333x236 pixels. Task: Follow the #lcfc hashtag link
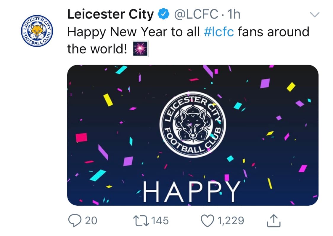(219, 32)
